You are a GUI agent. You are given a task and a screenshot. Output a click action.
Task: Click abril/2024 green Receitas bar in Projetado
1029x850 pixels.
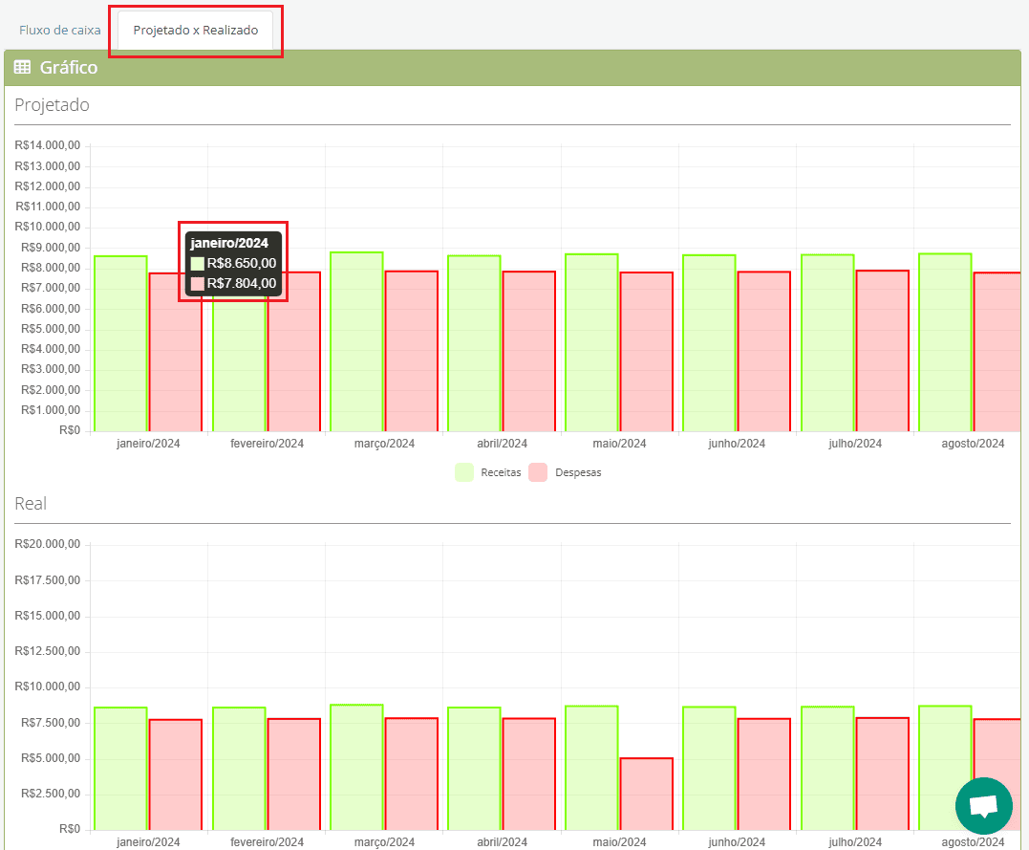[475, 343]
